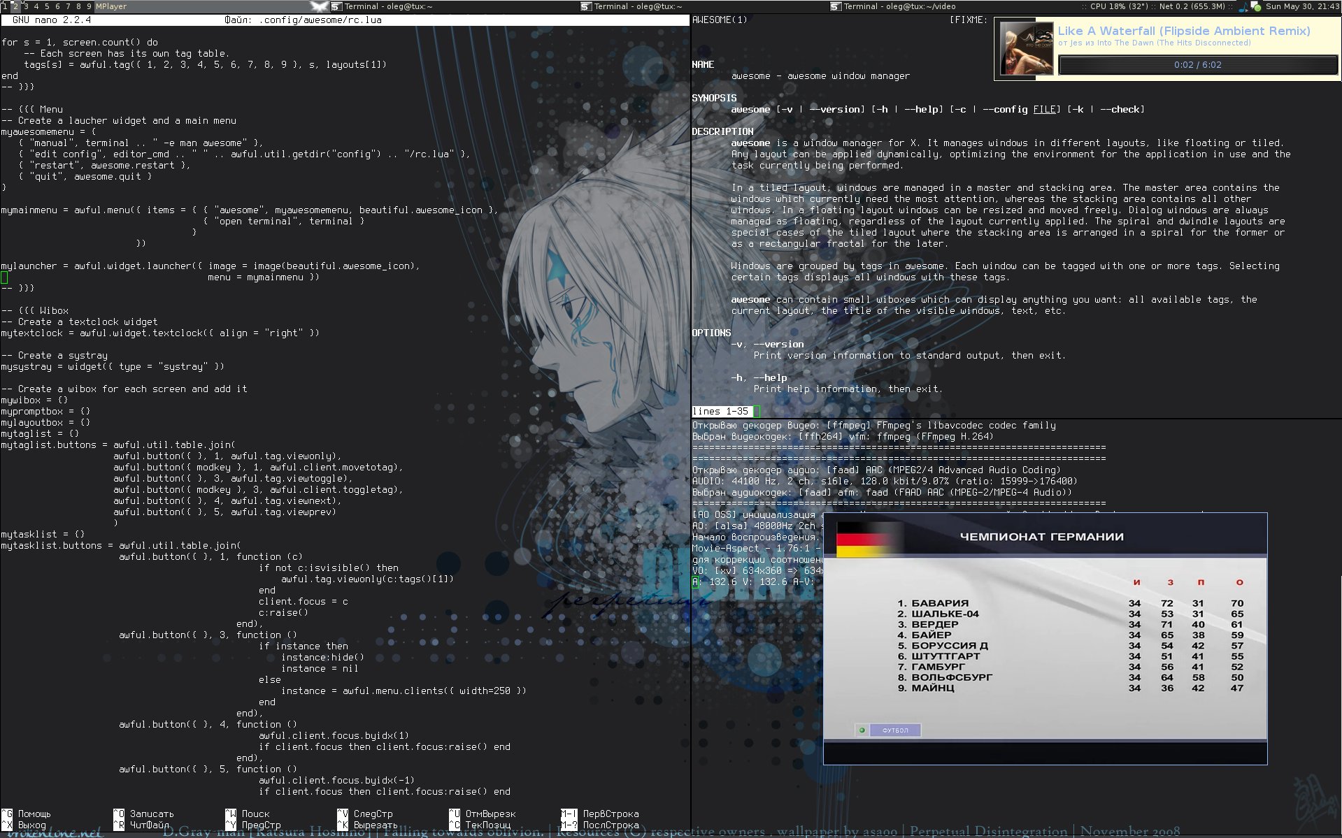Click the '-- {{{ Wibox' comment line in nano
The height and width of the screenshot is (838, 1342).
click(x=35, y=310)
